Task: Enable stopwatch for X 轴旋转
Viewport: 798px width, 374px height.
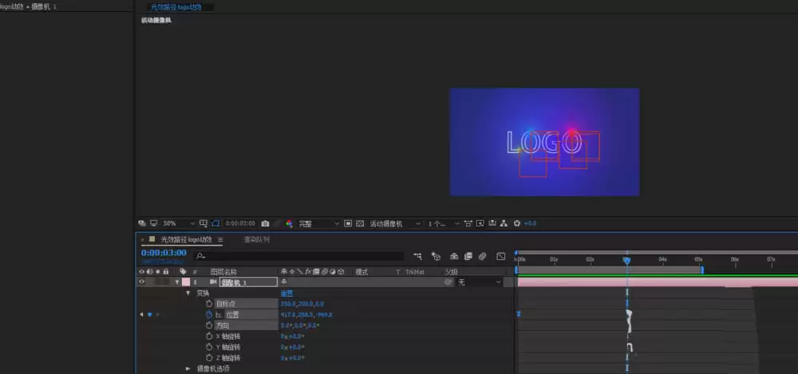Action: tap(208, 337)
